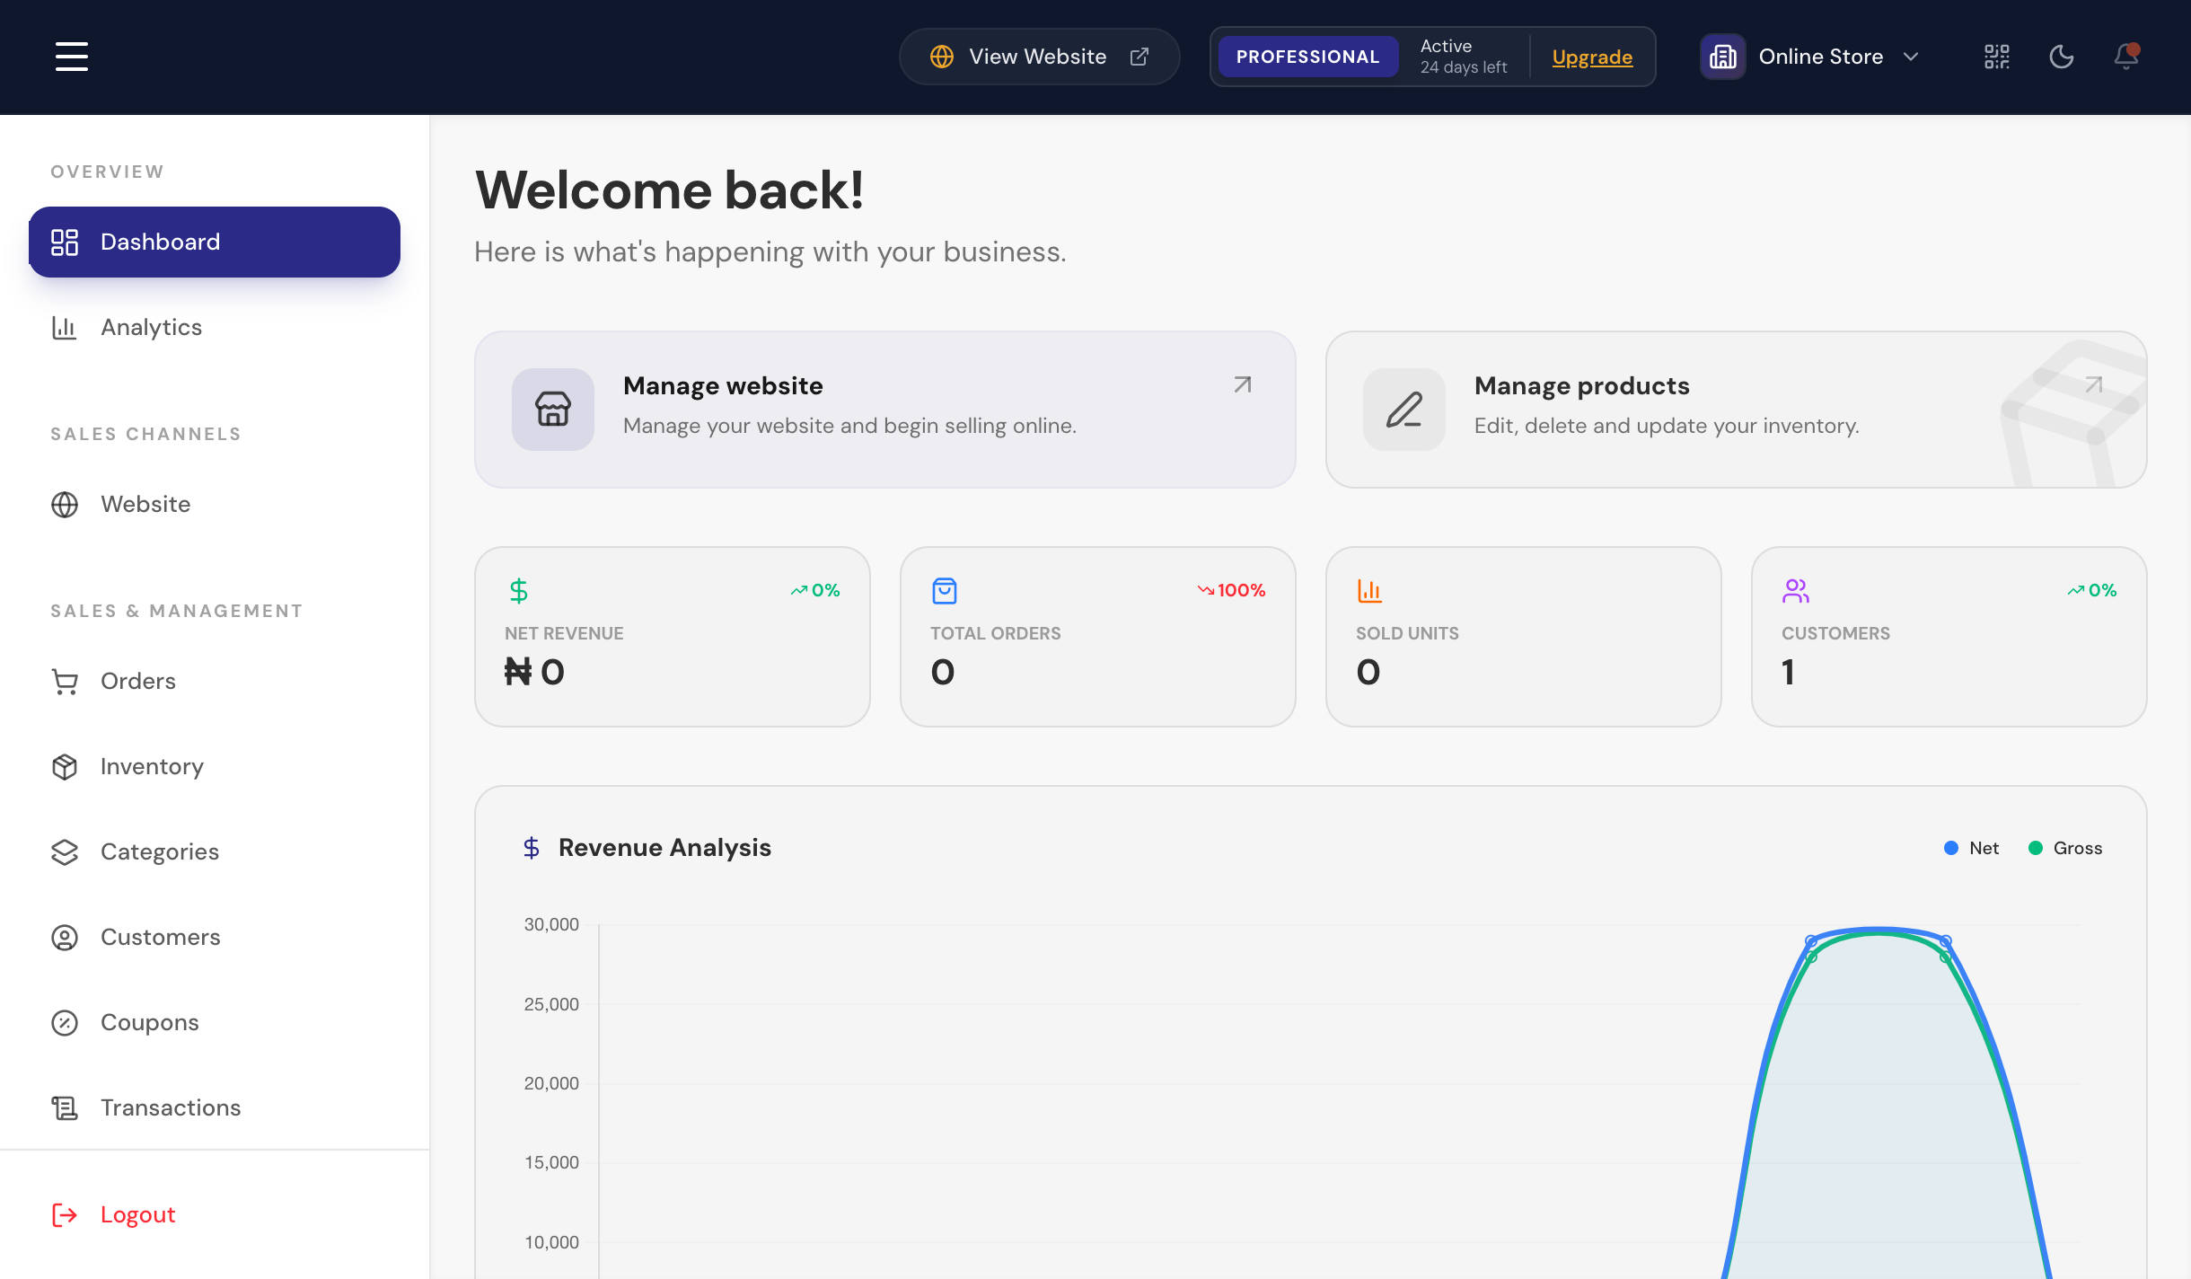This screenshot has height=1279, width=2191.
Task: Click the View Website button
Action: pos(1039,57)
